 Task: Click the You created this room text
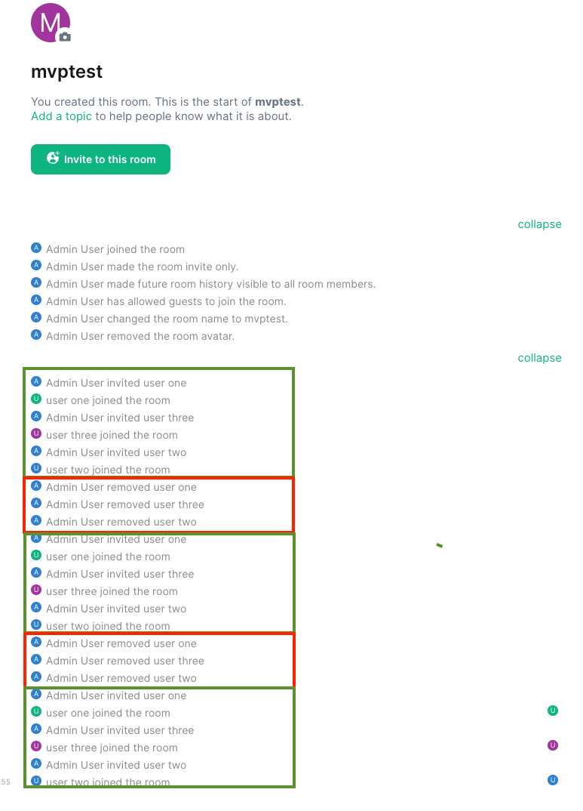167,102
